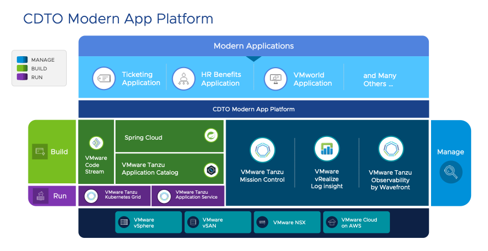
Task: Click the VMware vRealize Log insight label
Action: point(327,179)
